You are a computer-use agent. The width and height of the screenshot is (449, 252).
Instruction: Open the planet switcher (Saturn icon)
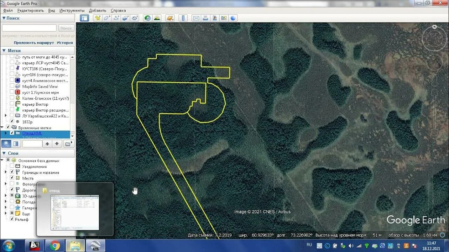click(x=170, y=18)
